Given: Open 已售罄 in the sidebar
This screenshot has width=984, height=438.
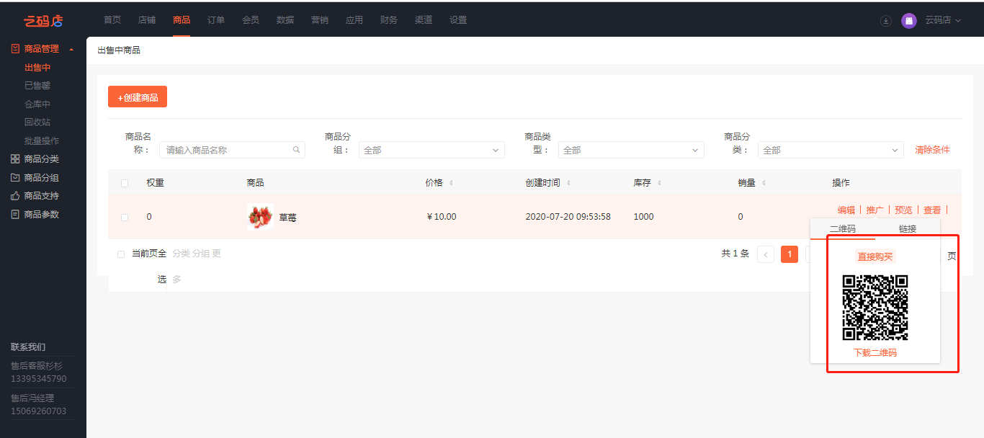Looking at the screenshot, I should (37, 86).
